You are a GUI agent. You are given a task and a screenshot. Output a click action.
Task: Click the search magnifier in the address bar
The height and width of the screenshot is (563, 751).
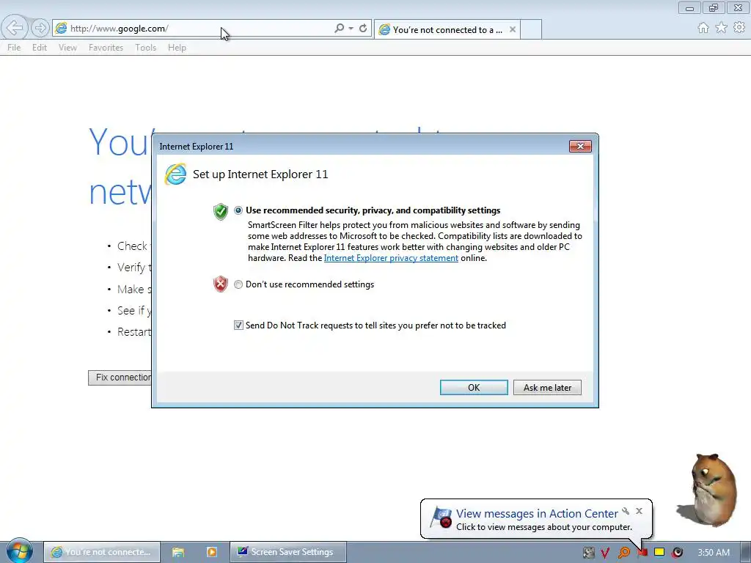pos(339,29)
